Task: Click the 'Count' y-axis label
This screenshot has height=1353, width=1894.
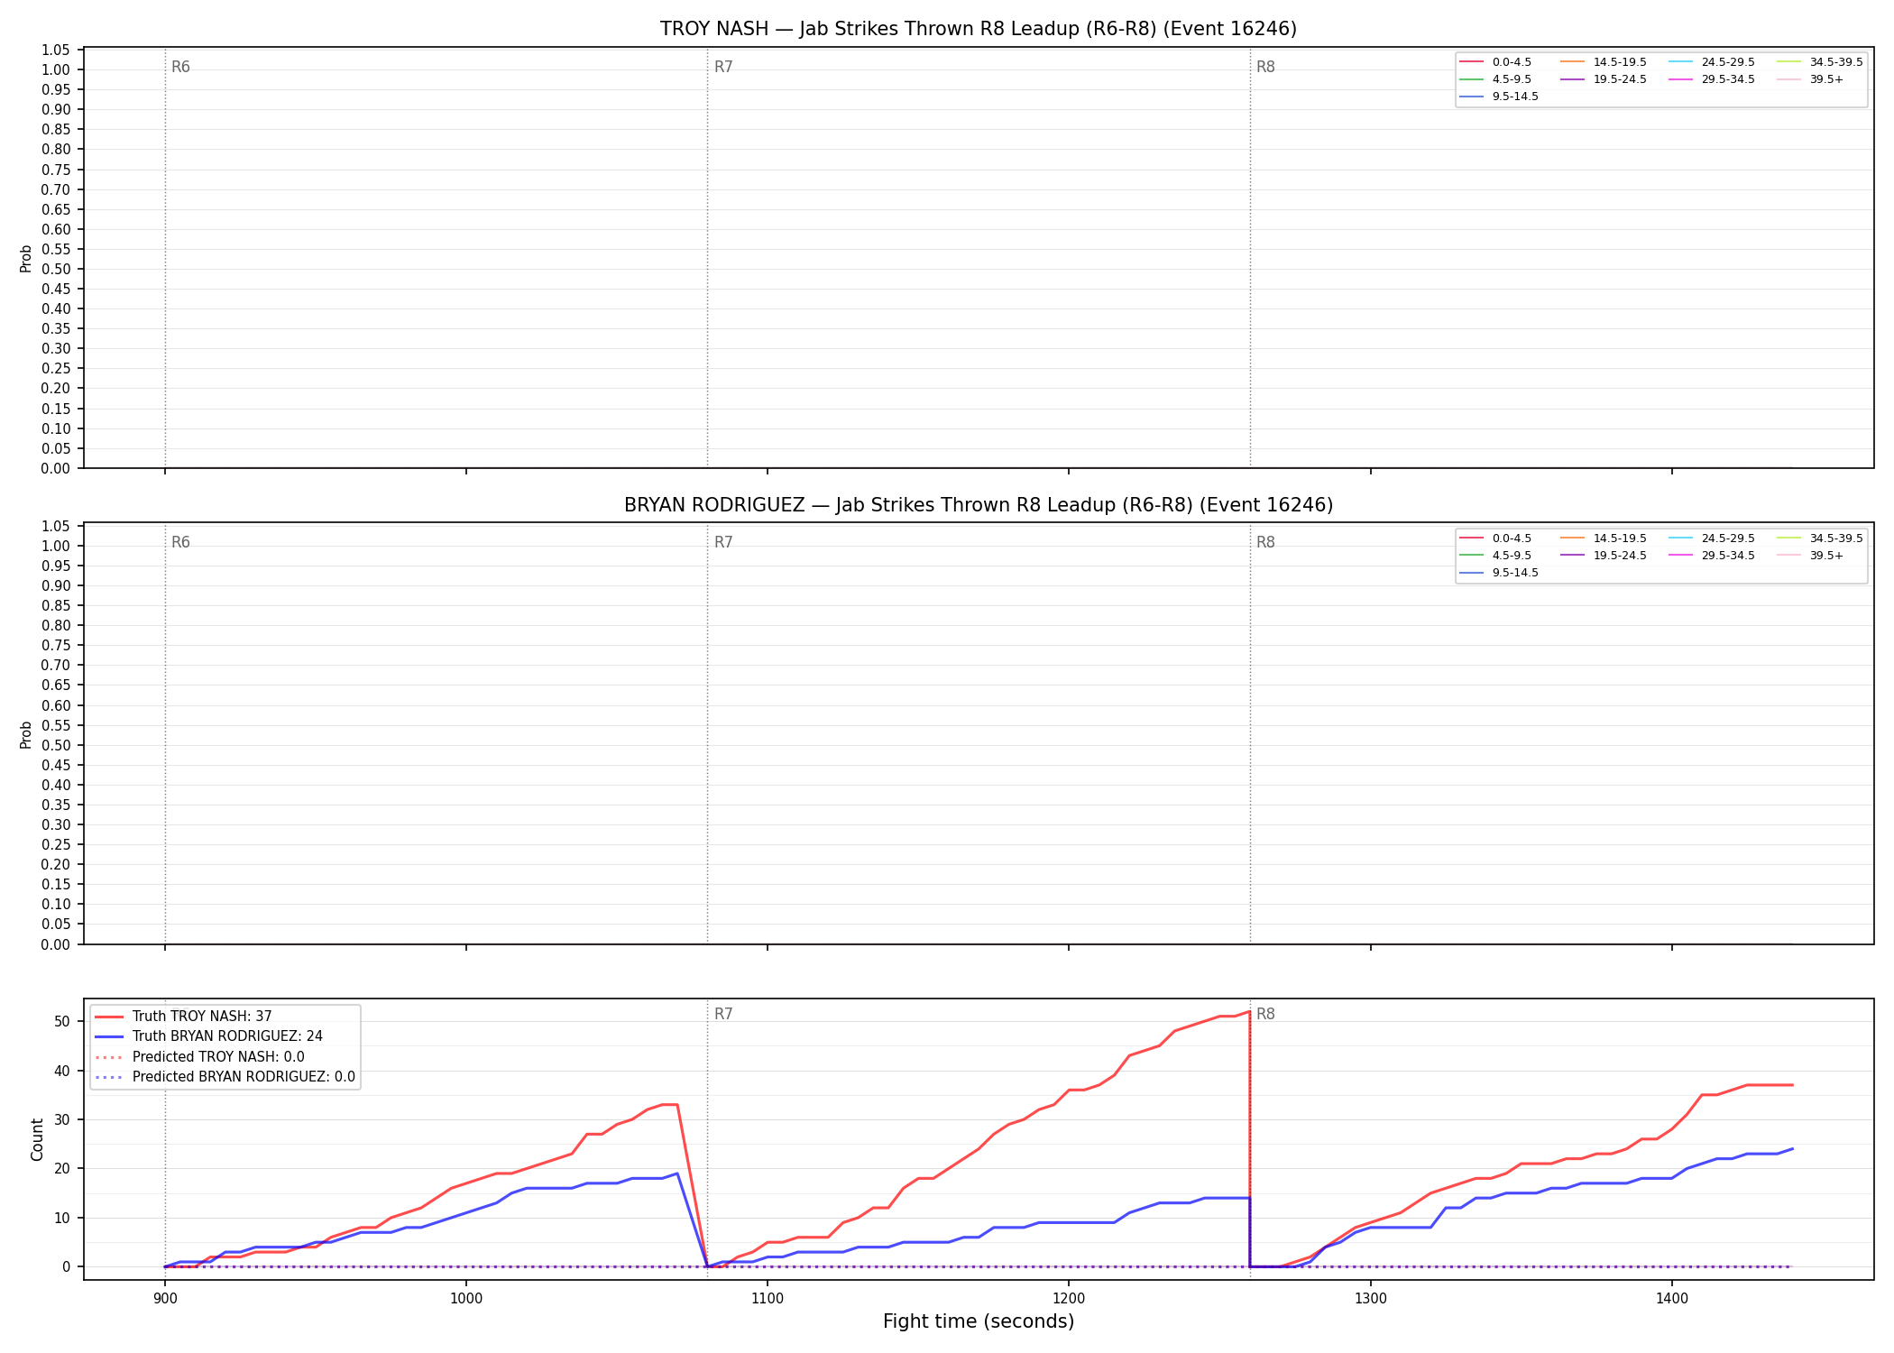Action: tap(37, 1139)
